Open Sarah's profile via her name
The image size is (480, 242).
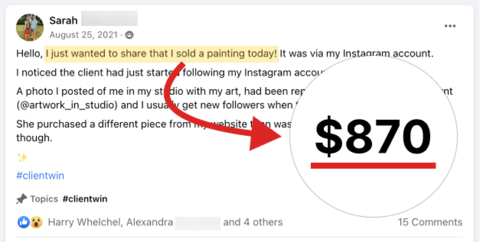pos(63,20)
